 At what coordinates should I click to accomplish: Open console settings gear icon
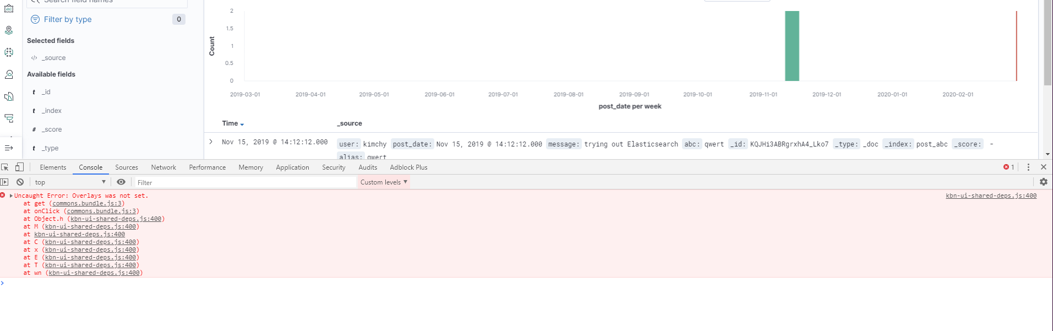click(x=1043, y=182)
